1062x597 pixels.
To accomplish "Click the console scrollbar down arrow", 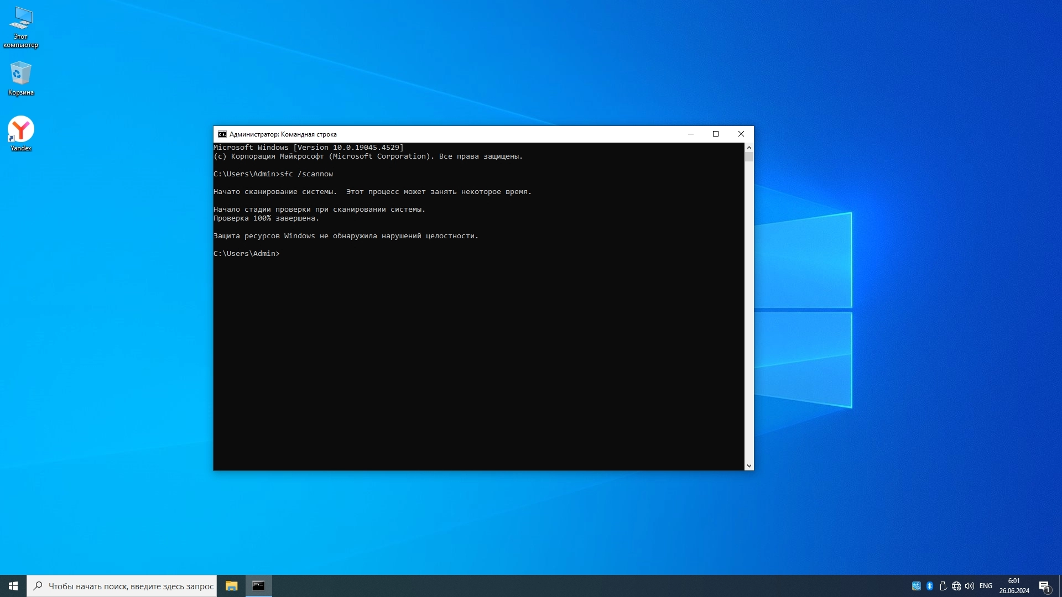I will tap(749, 466).
